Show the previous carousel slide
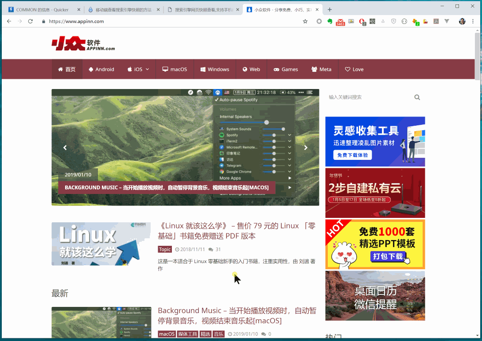This screenshot has height=341, width=482. click(x=65, y=147)
